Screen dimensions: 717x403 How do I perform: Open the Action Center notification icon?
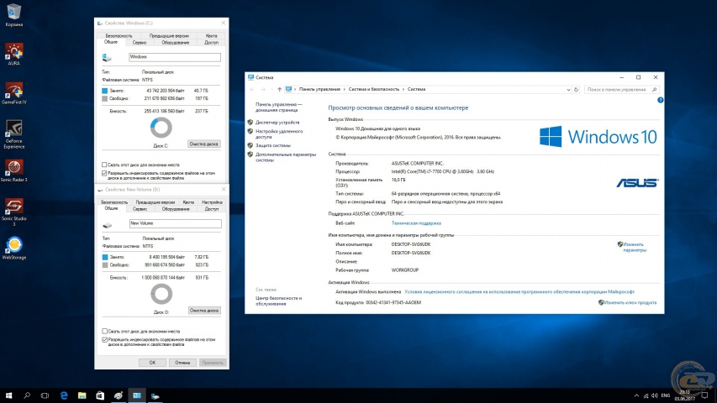pos(704,395)
